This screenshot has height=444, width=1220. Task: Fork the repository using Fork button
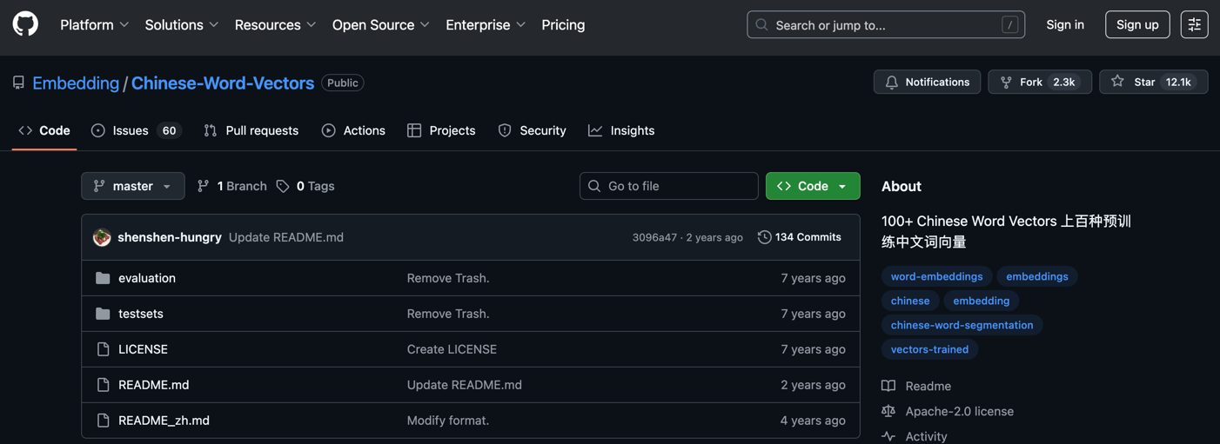tap(1031, 82)
